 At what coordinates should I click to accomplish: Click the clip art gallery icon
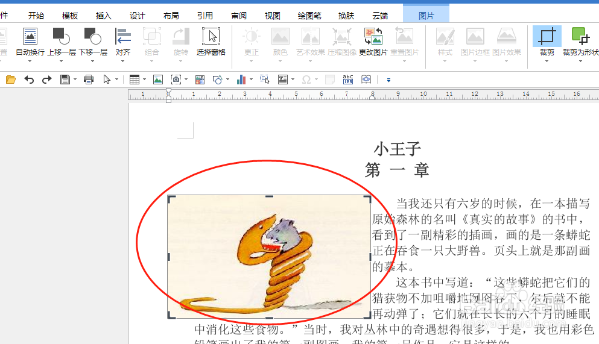[200, 80]
